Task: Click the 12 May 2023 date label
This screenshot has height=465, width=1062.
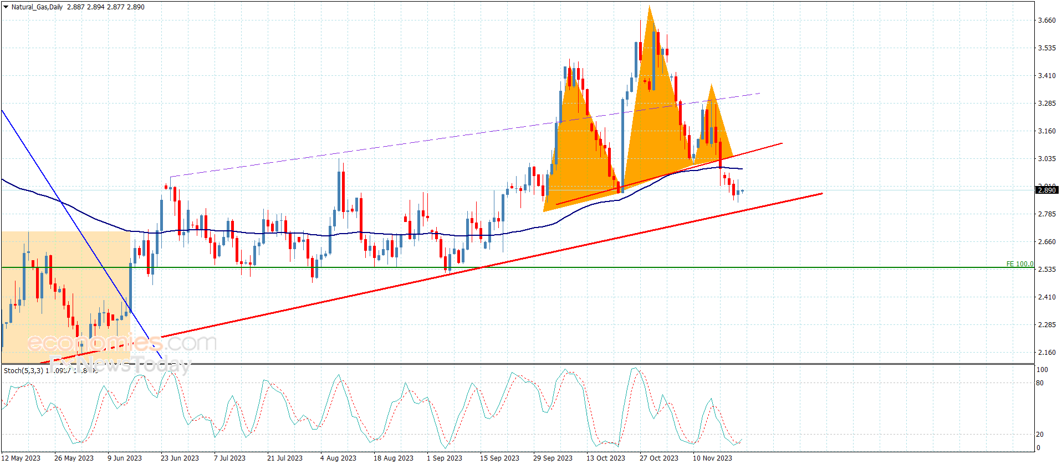Action: pos(22,458)
